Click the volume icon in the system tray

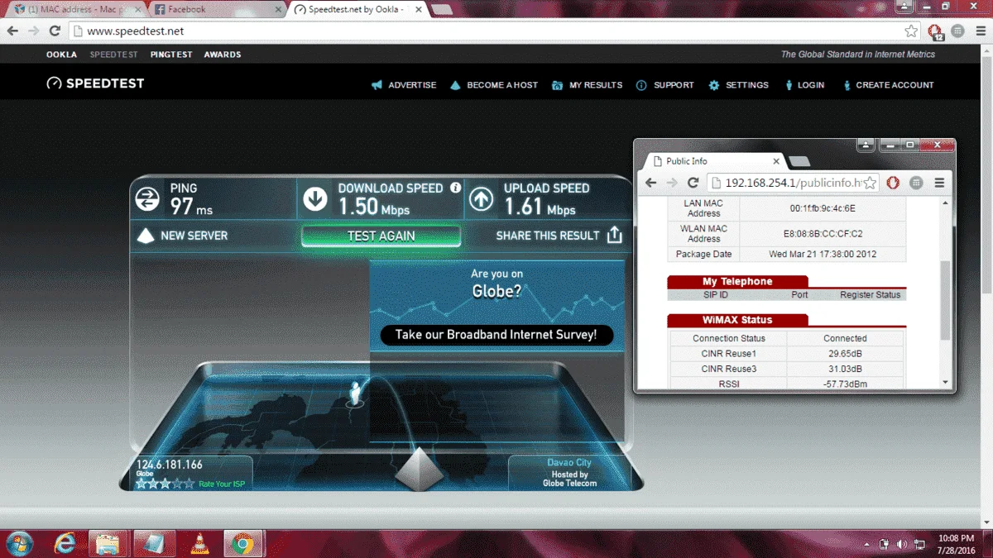click(901, 544)
